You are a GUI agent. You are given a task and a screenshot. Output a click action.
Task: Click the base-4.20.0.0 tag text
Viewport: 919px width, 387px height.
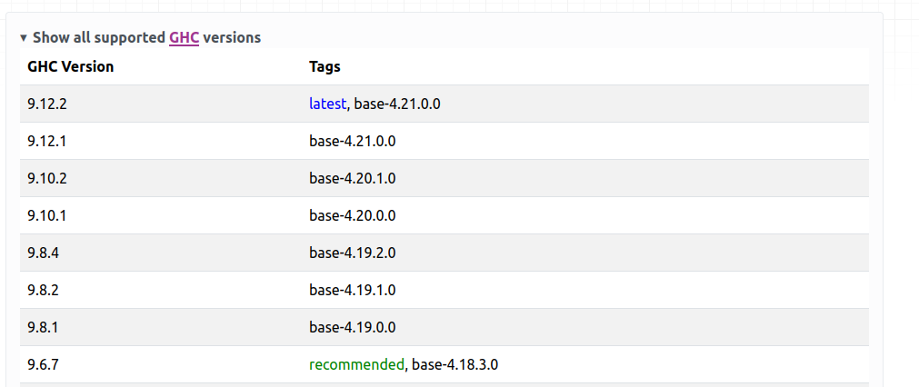click(x=353, y=216)
